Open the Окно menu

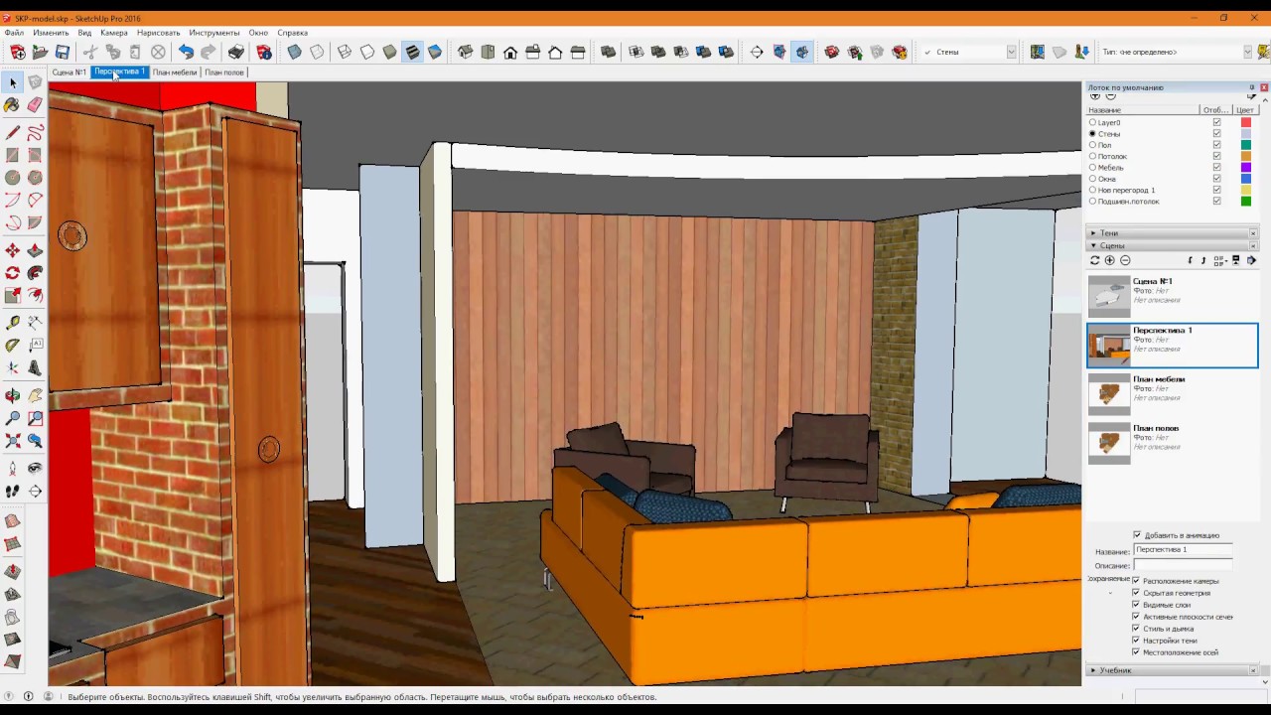[258, 33]
